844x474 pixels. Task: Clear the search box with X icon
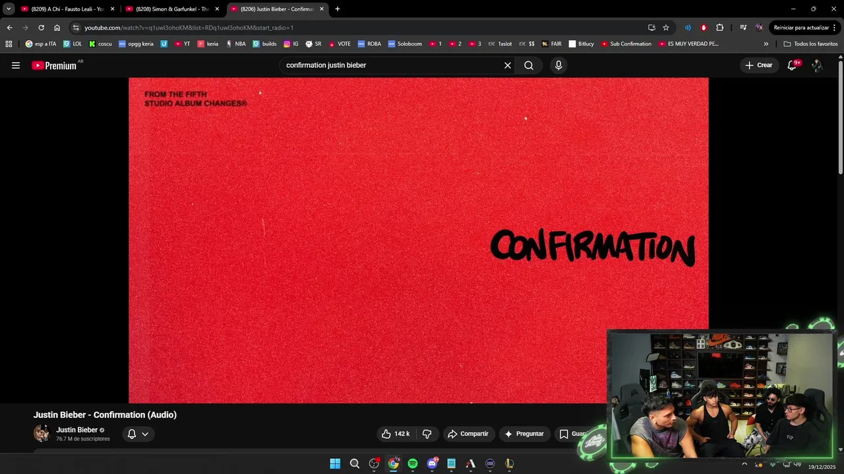pyautogui.click(x=508, y=65)
